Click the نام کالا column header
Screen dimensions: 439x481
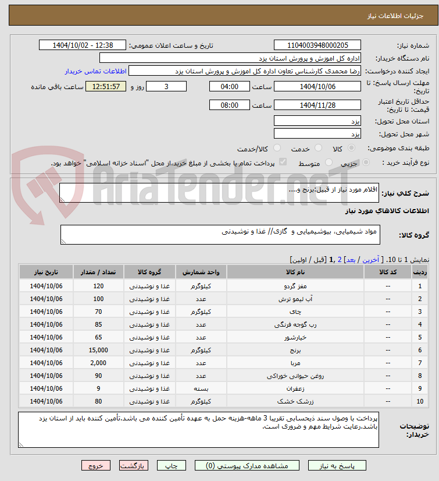[x=295, y=272]
